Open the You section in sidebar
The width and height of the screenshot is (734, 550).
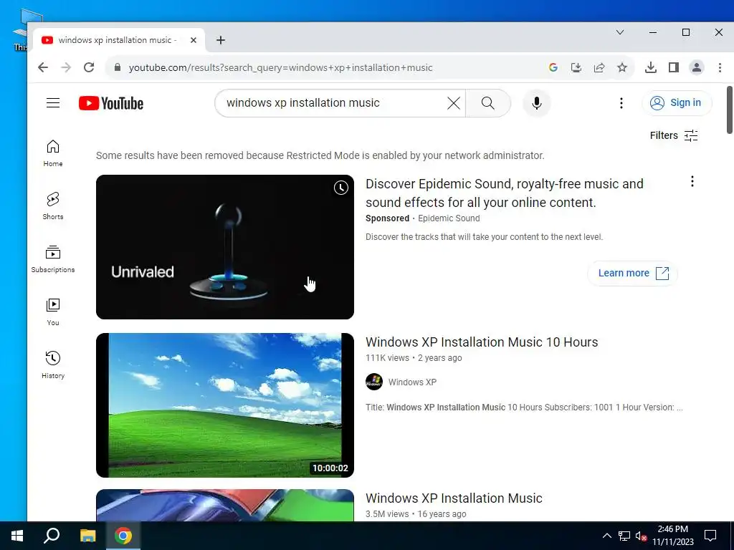[x=53, y=312]
